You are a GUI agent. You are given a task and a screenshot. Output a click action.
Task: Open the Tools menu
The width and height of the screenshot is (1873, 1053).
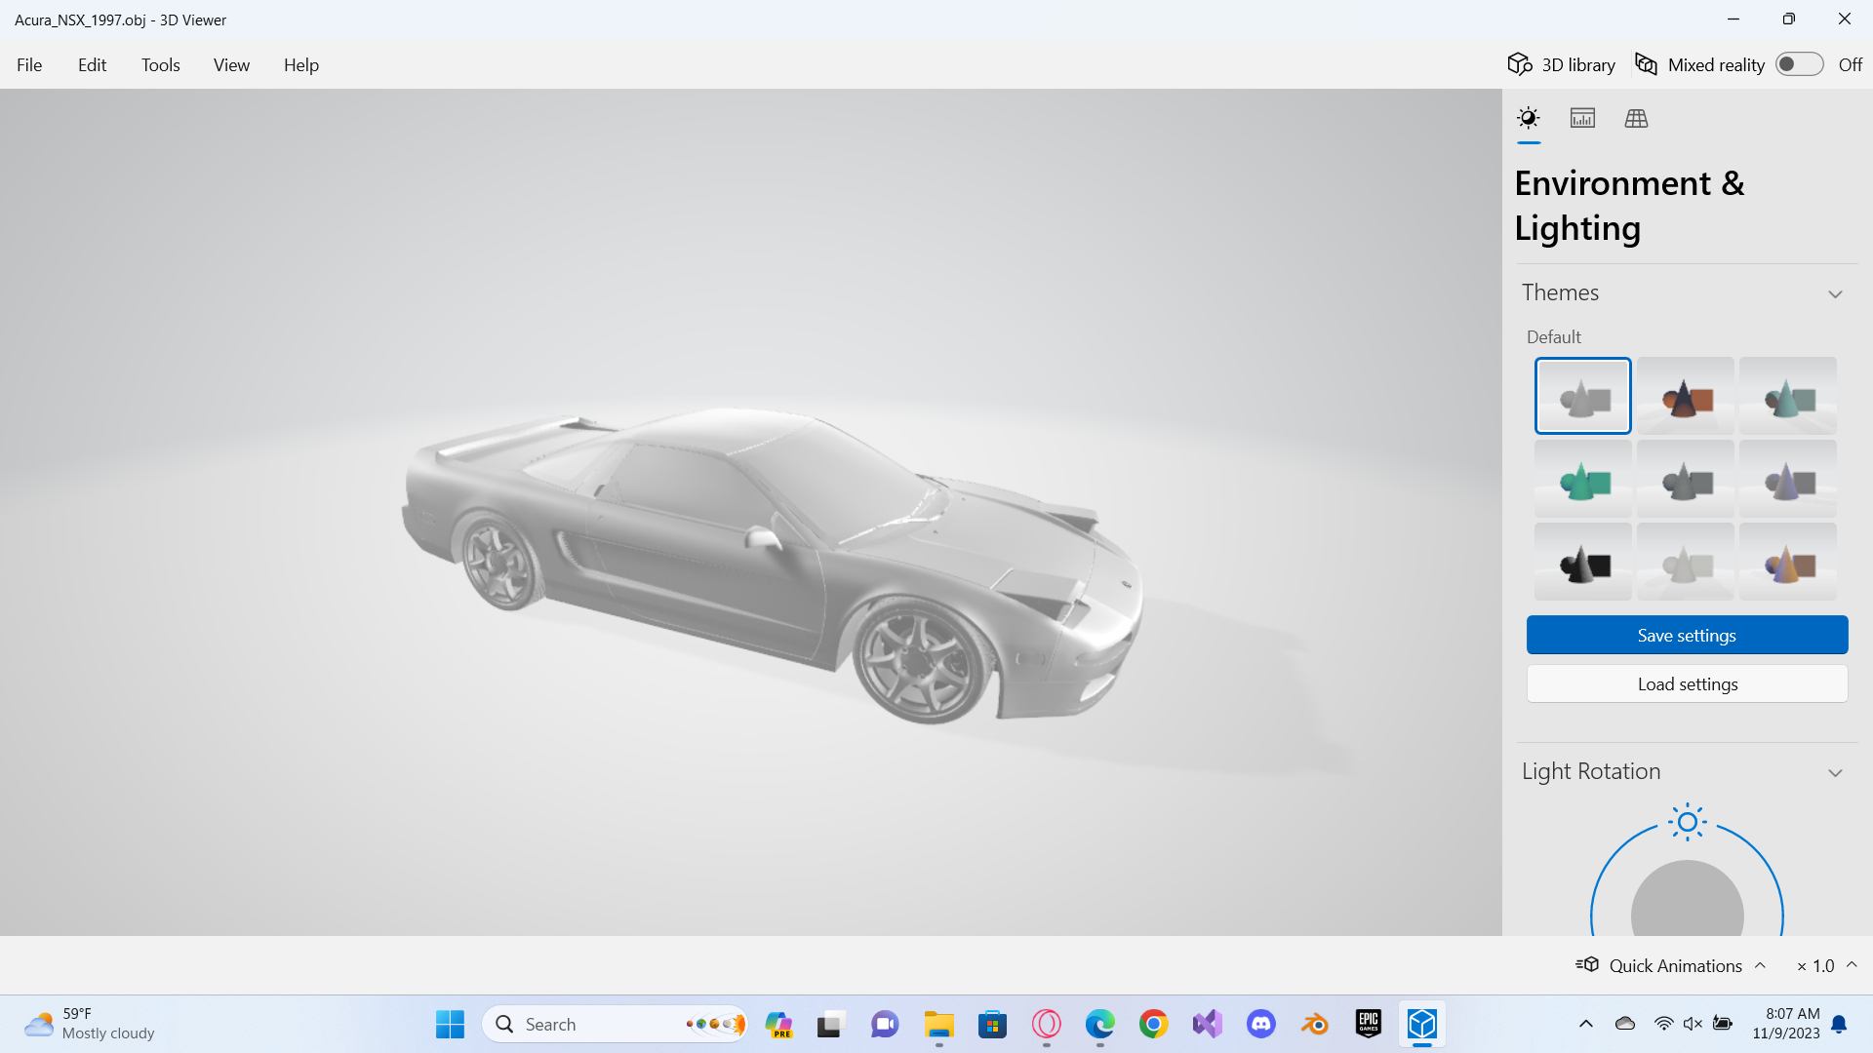click(x=160, y=65)
